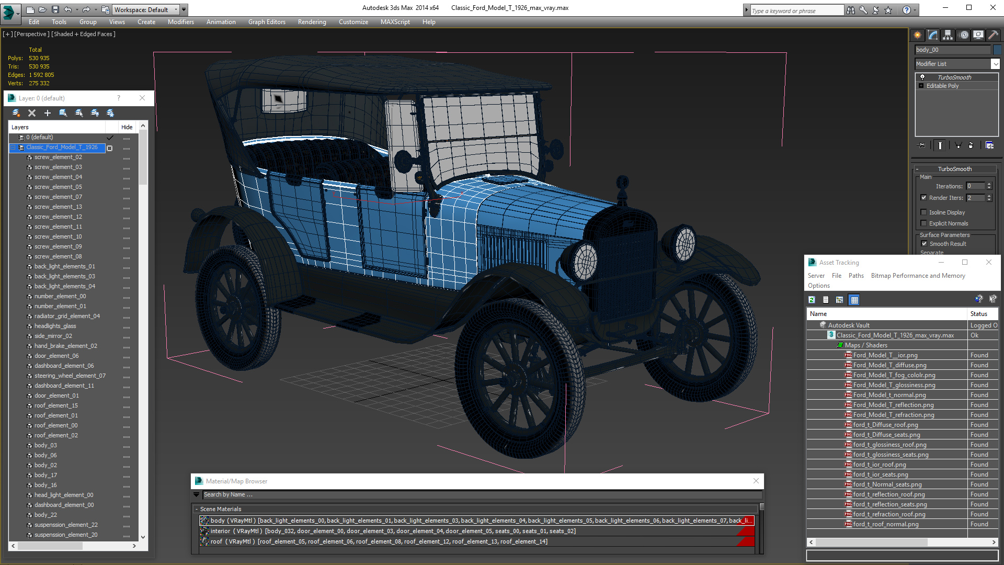Click the Render Iters spinner down arrow
This screenshot has width=1004, height=565.
tap(989, 200)
